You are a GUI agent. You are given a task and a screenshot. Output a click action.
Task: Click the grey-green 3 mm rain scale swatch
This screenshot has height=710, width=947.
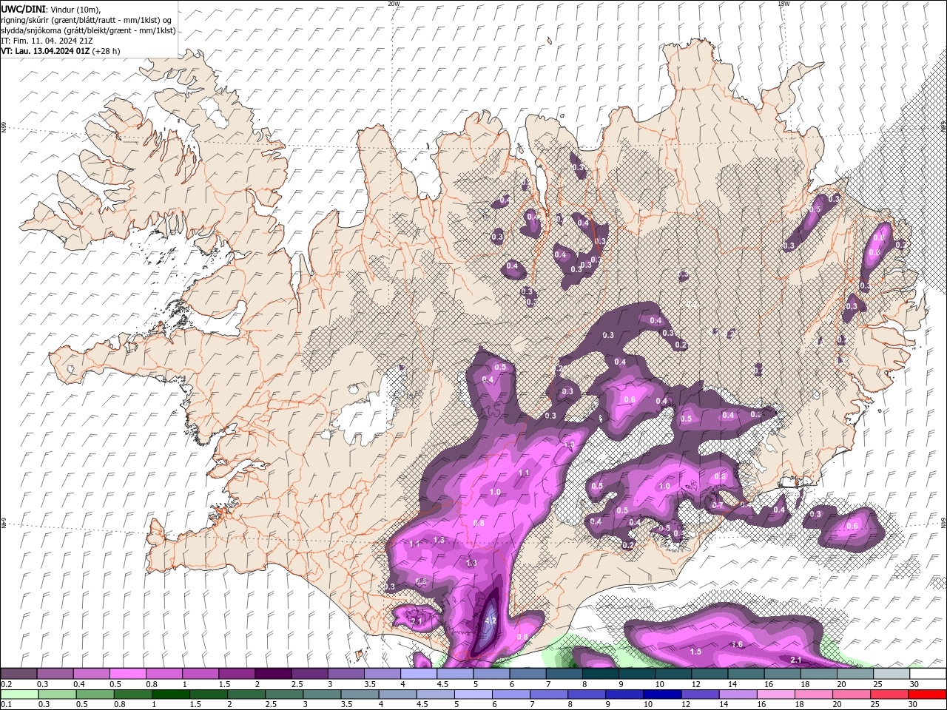tap(322, 694)
